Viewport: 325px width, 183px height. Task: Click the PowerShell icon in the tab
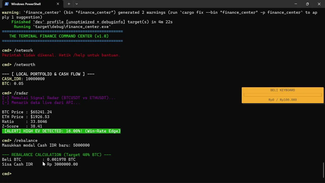click(x=7, y=4)
